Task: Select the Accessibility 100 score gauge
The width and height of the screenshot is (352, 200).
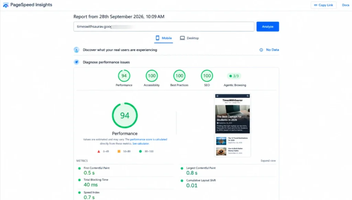Action: pyautogui.click(x=152, y=76)
